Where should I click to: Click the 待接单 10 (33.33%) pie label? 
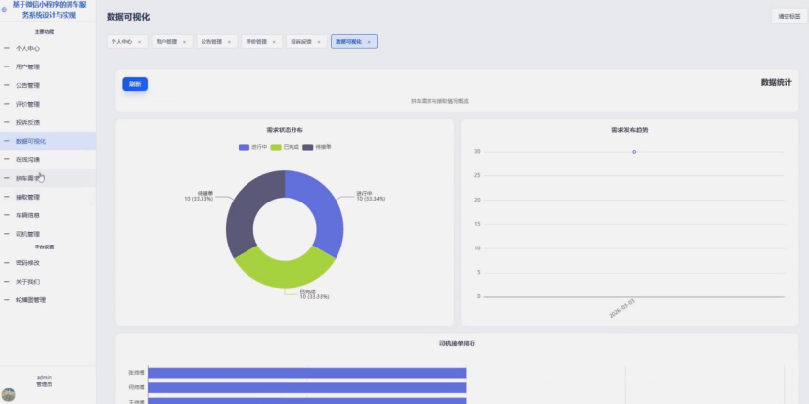click(199, 196)
